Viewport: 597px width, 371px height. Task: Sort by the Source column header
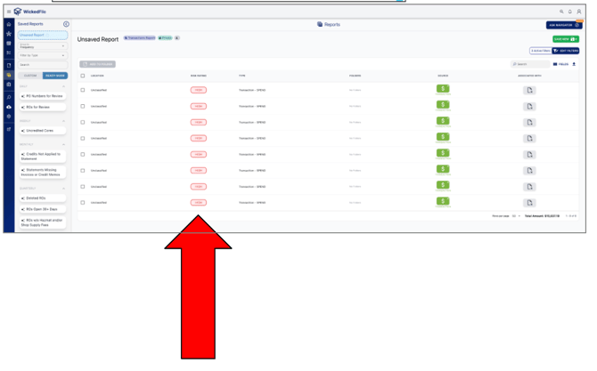click(443, 76)
